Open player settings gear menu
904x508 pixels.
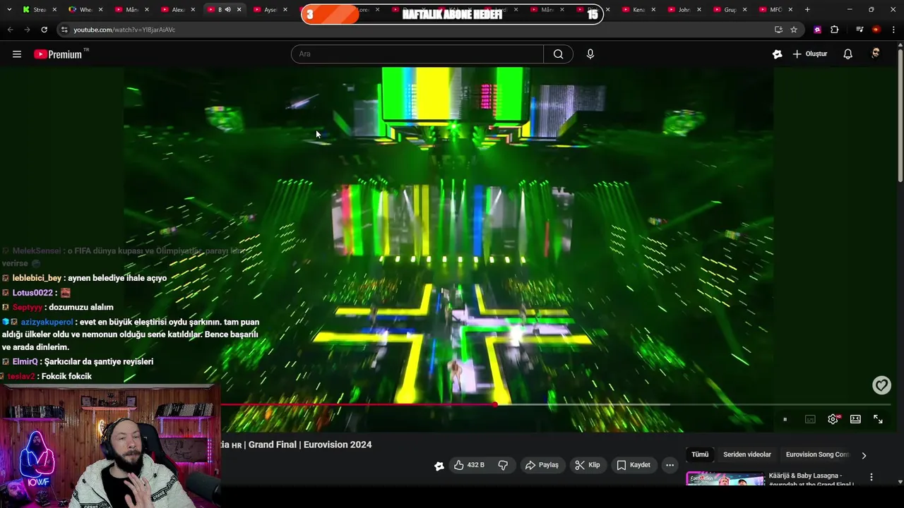tap(833, 419)
